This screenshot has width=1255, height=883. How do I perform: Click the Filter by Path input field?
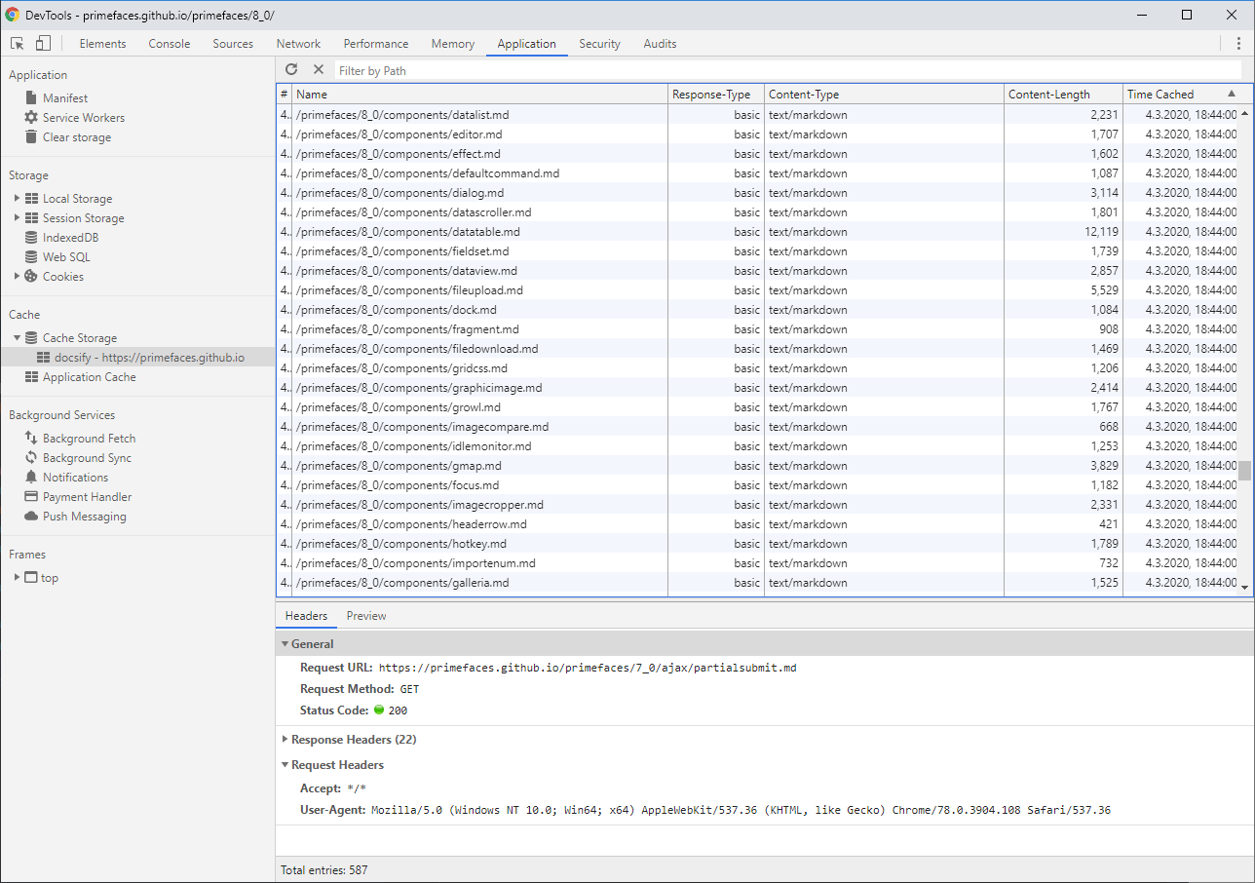click(787, 70)
